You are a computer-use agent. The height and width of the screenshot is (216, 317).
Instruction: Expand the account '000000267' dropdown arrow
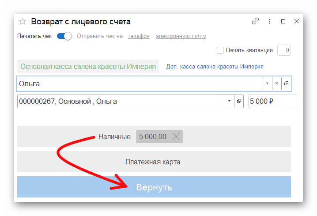pos(229,101)
